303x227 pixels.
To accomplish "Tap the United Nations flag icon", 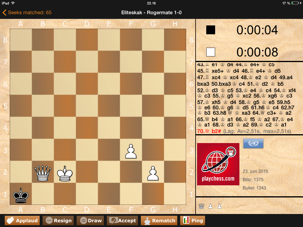I will click(x=253, y=143).
